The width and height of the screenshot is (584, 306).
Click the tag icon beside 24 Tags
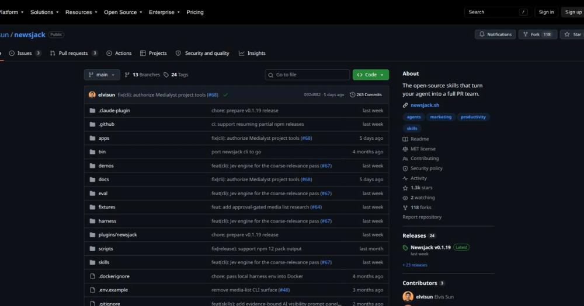(166, 75)
